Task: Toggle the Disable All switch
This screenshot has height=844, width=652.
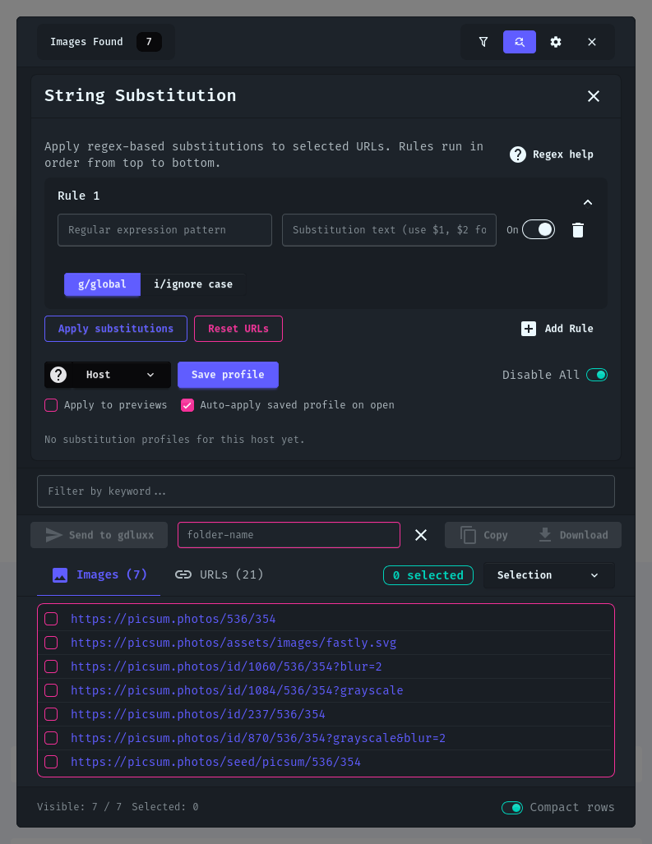Action: pyautogui.click(x=596, y=375)
